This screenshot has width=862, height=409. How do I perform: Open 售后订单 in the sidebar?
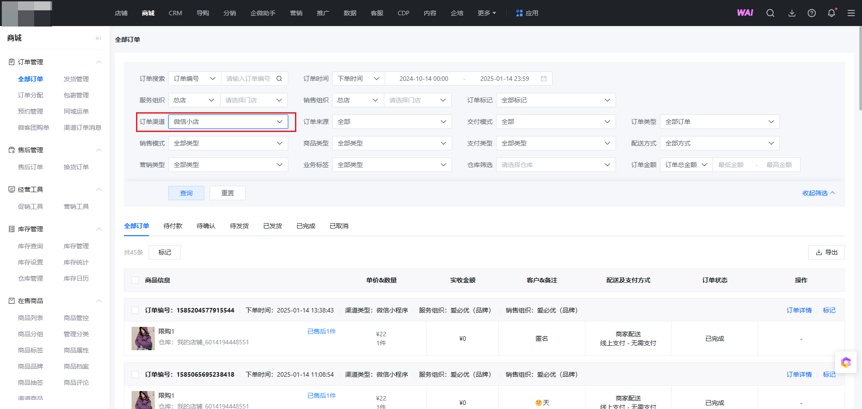point(31,167)
